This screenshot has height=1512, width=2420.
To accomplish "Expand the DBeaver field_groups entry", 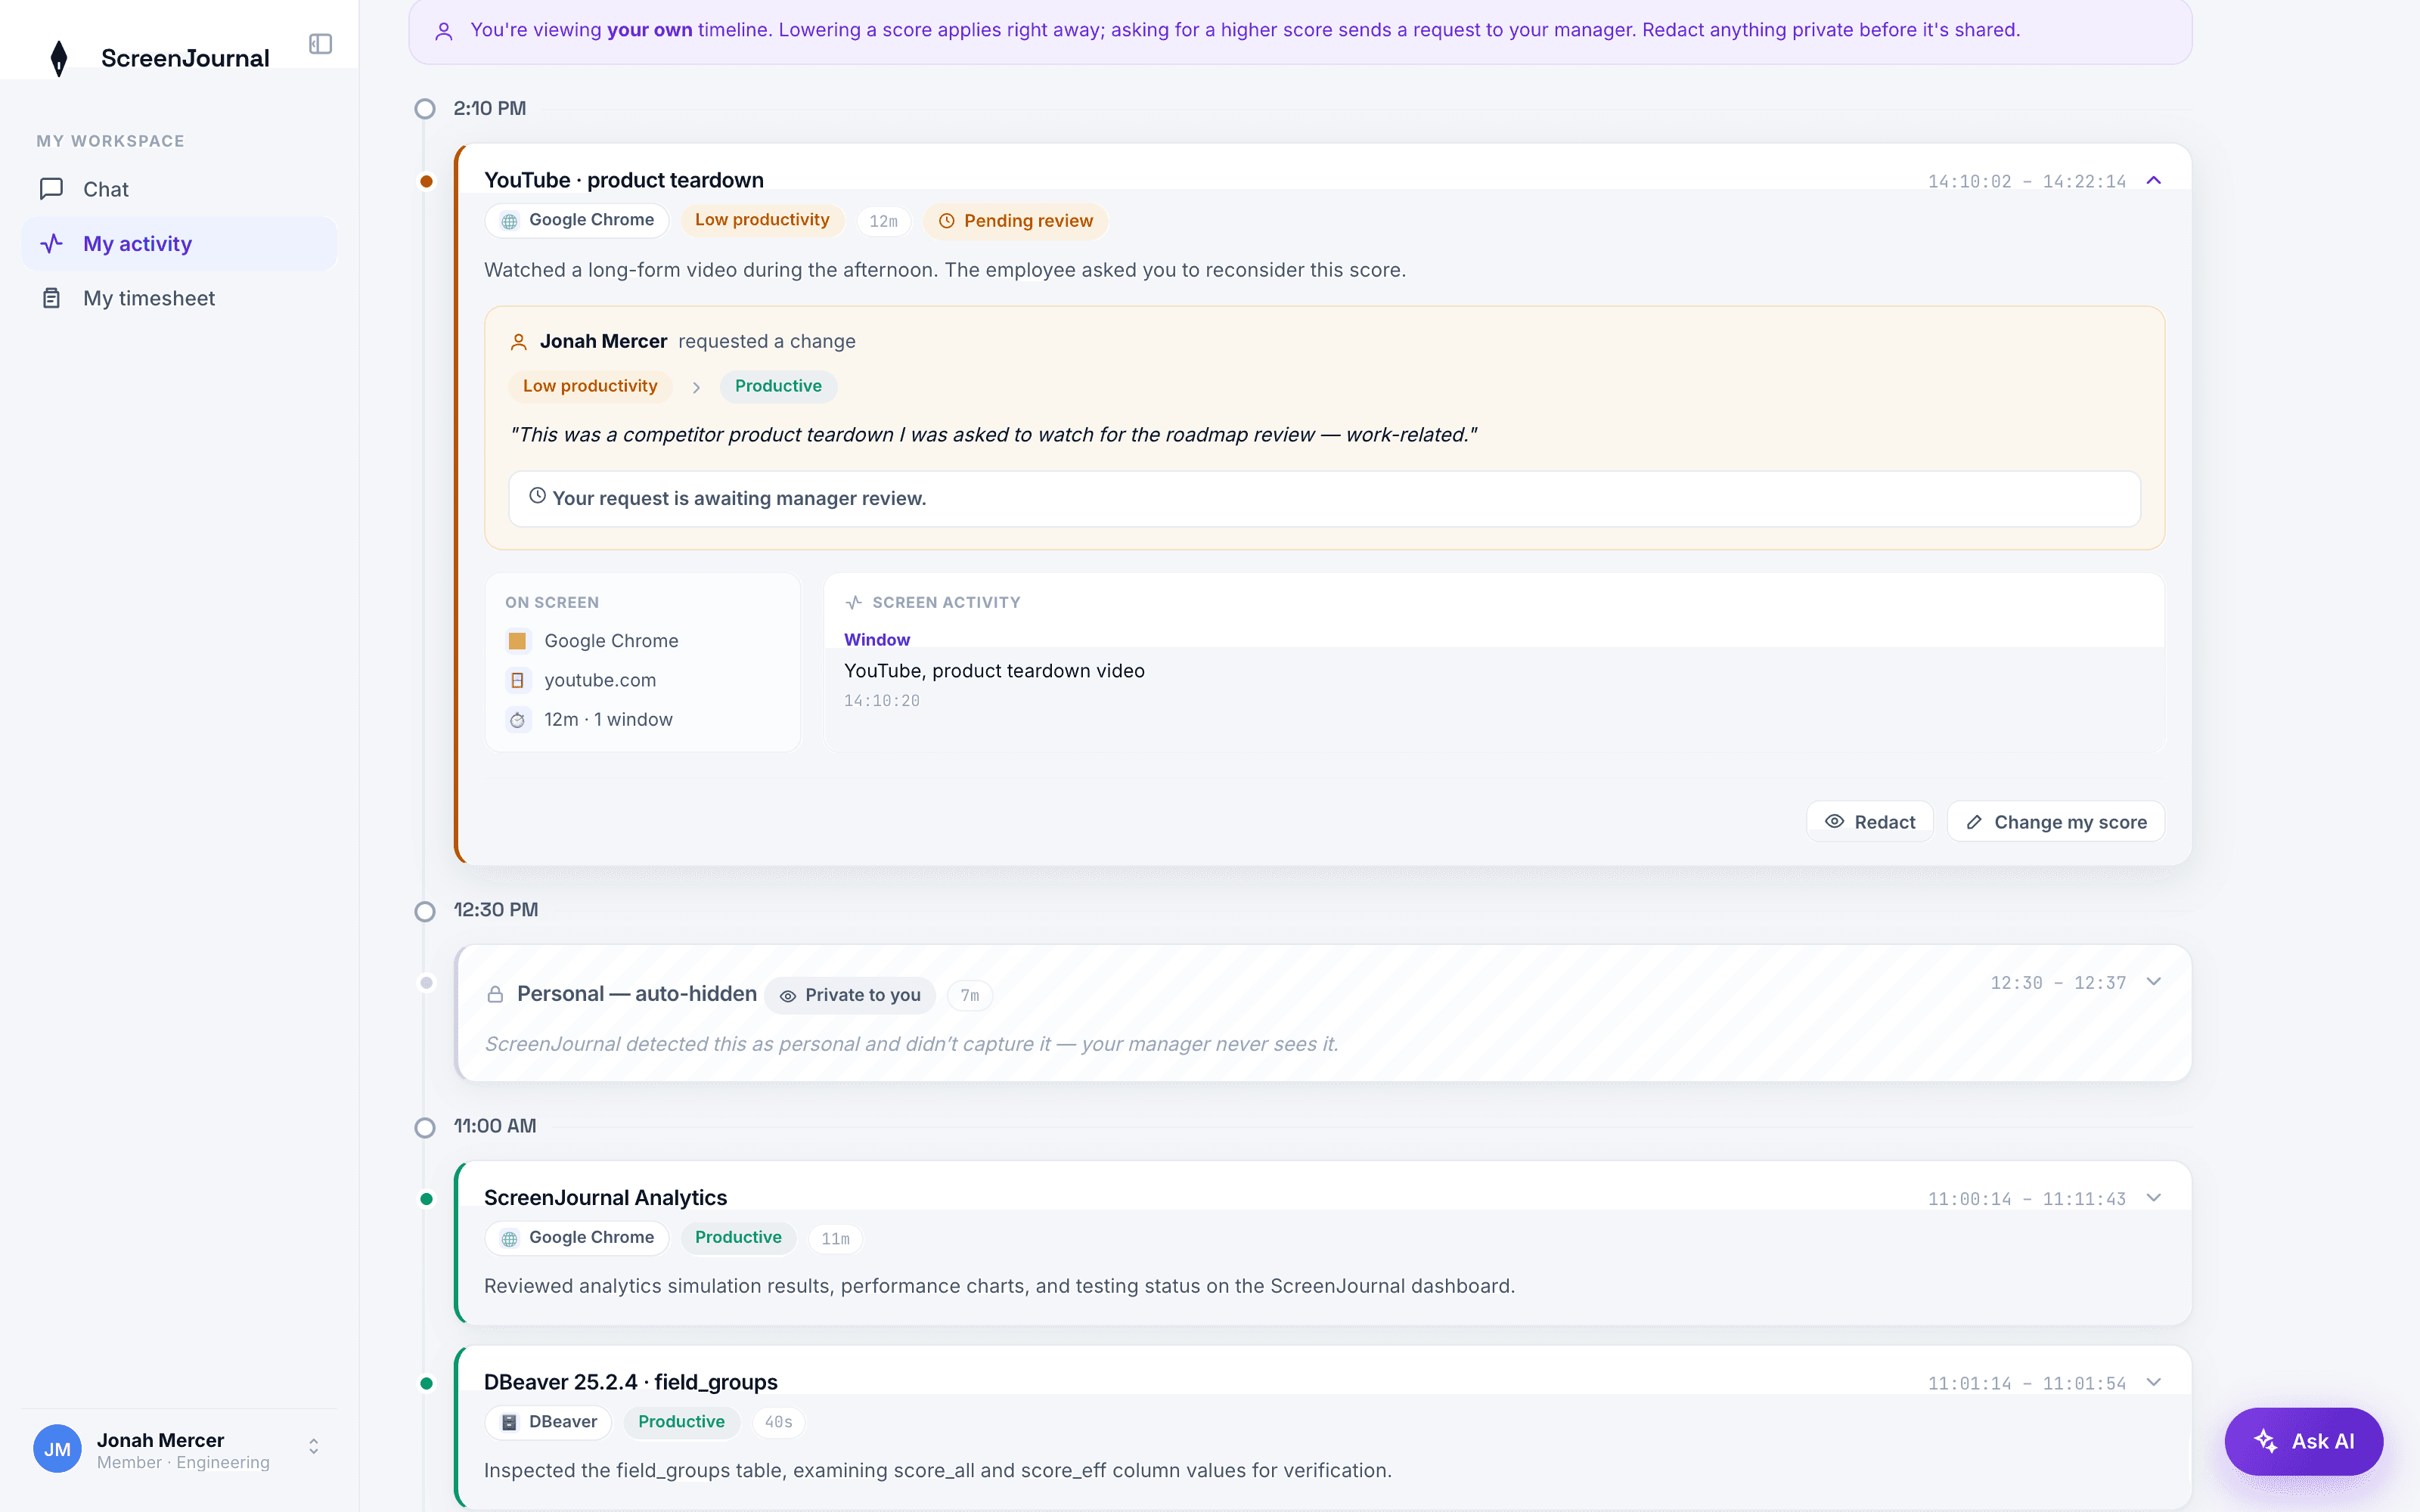I will (2154, 1383).
